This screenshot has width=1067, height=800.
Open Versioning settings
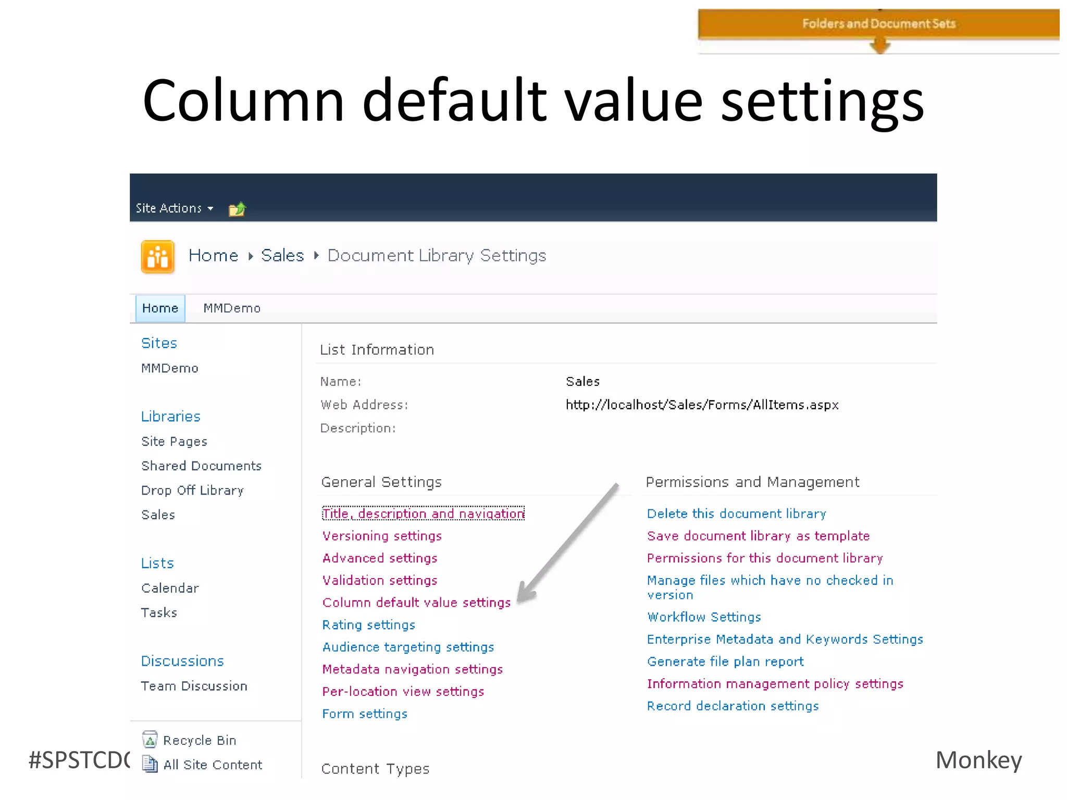pos(382,536)
